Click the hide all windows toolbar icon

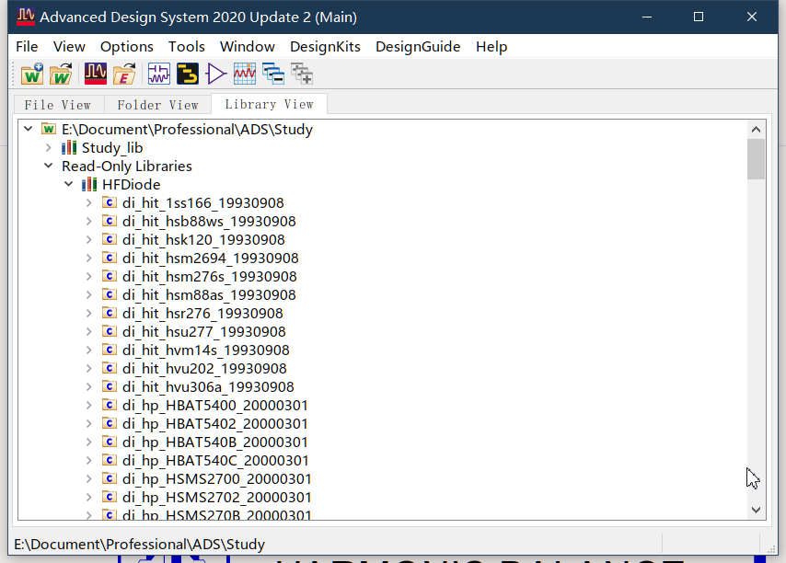coord(273,75)
